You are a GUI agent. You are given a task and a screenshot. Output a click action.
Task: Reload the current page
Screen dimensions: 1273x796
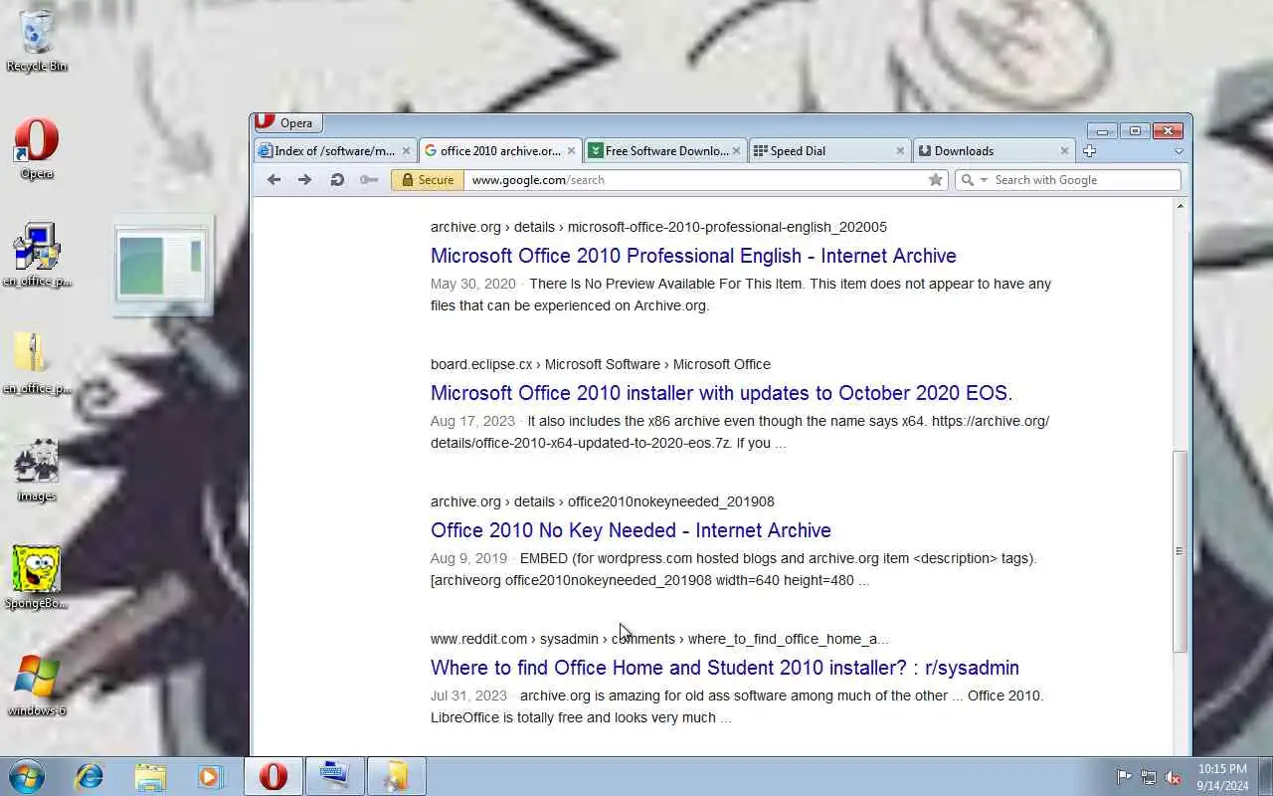click(337, 180)
